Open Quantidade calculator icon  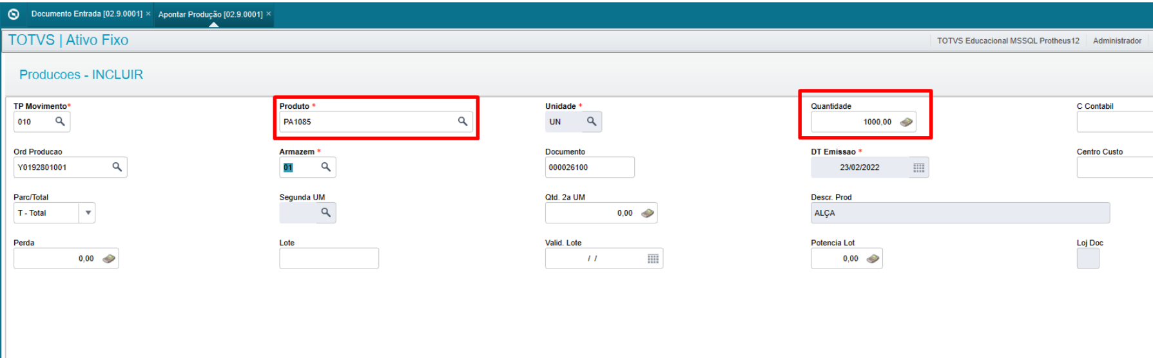click(906, 122)
